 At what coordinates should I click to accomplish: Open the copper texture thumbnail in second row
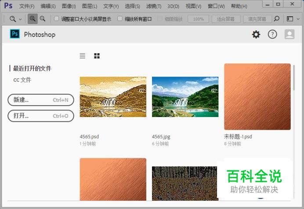[x=113, y=179]
